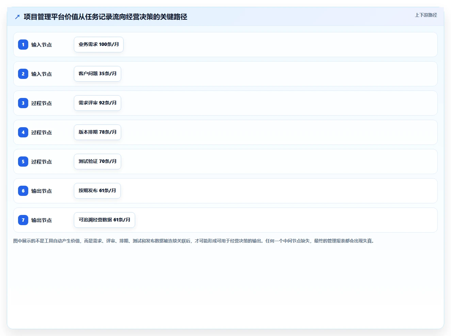Click 输入节点 label in row 2
The image size is (451, 336).
(42, 74)
